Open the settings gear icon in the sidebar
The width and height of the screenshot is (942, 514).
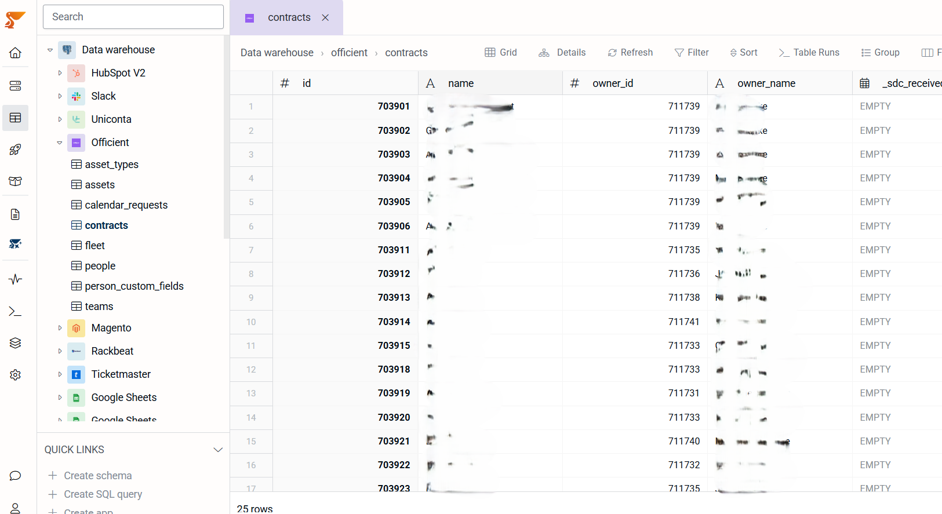[16, 375]
